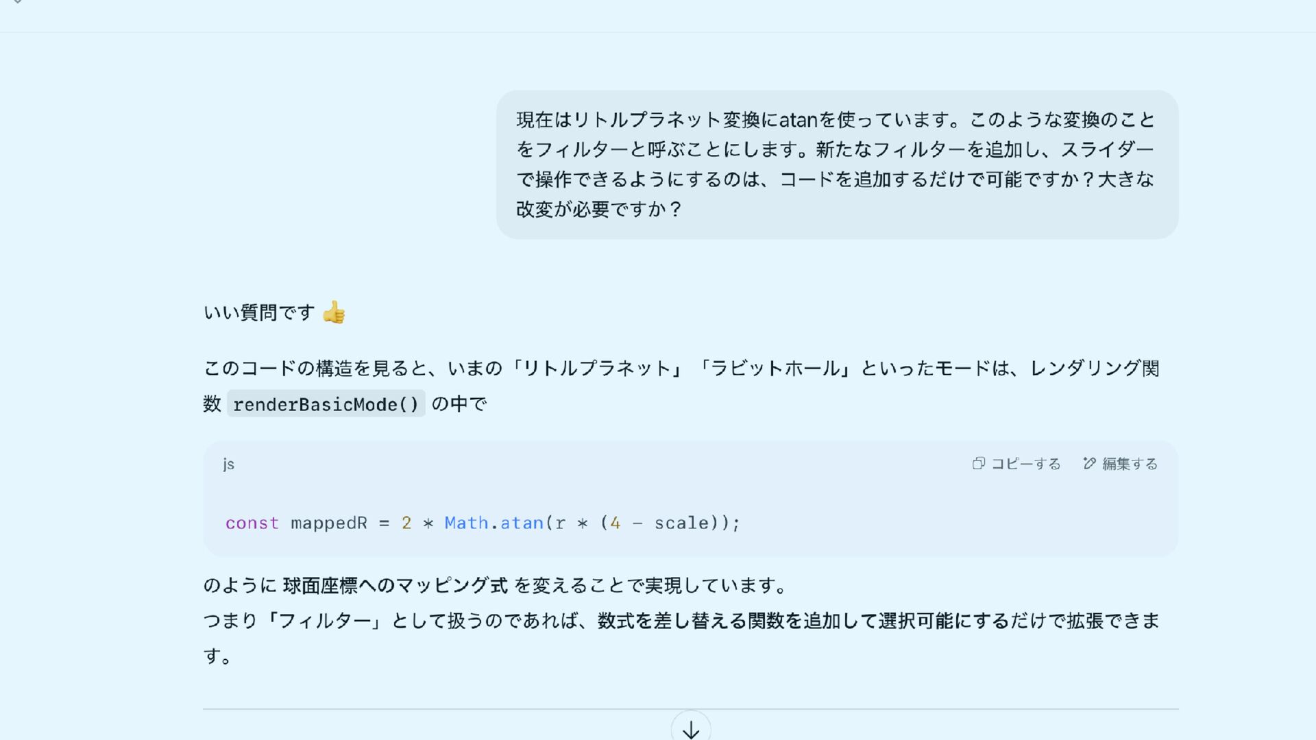Click the user message bubble about atan filters
The height and width of the screenshot is (740, 1316).
[x=837, y=164]
